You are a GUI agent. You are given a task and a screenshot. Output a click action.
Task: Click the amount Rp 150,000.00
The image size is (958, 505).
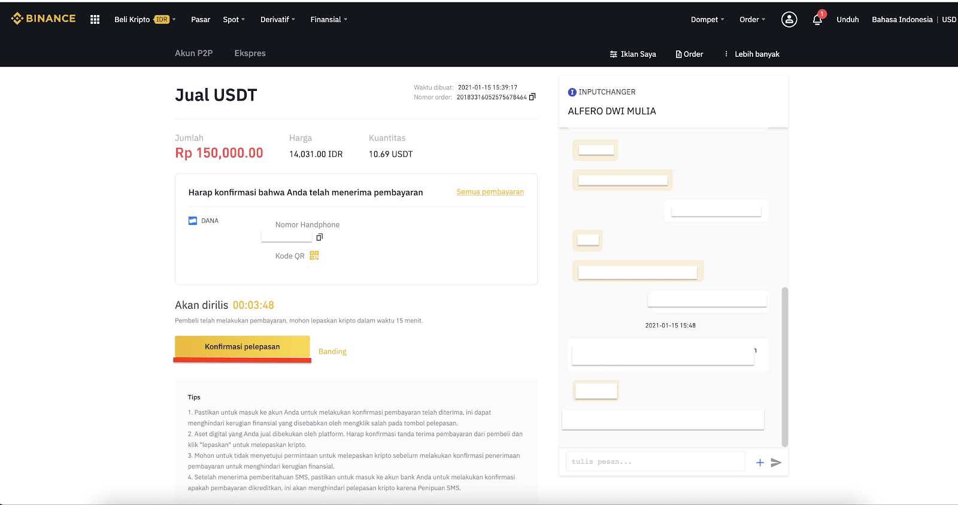pos(219,153)
